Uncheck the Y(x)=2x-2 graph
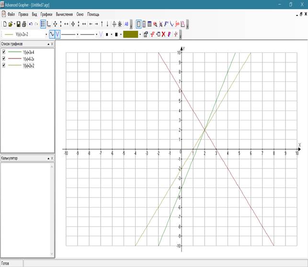The image size is (308, 267). click(x=4, y=65)
